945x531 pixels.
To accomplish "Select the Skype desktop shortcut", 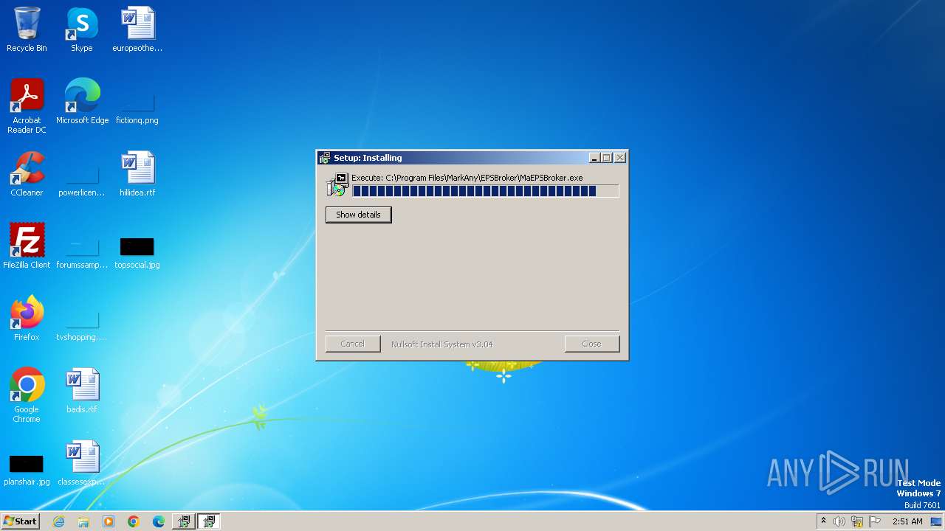I will coord(81,29).
